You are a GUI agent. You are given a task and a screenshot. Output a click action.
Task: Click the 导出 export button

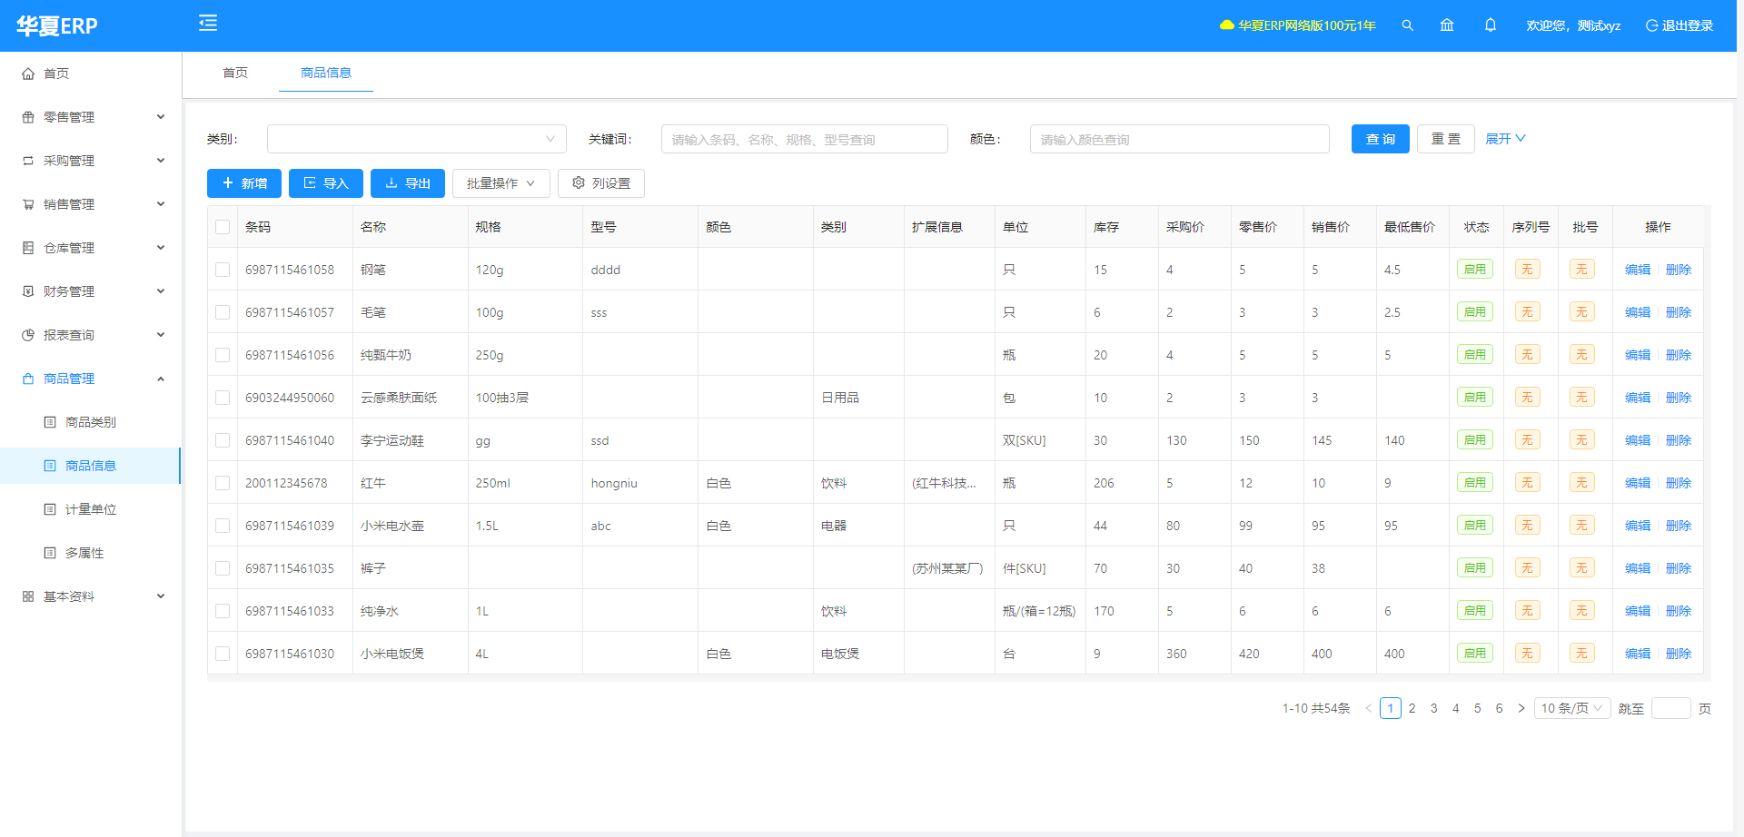408,183
